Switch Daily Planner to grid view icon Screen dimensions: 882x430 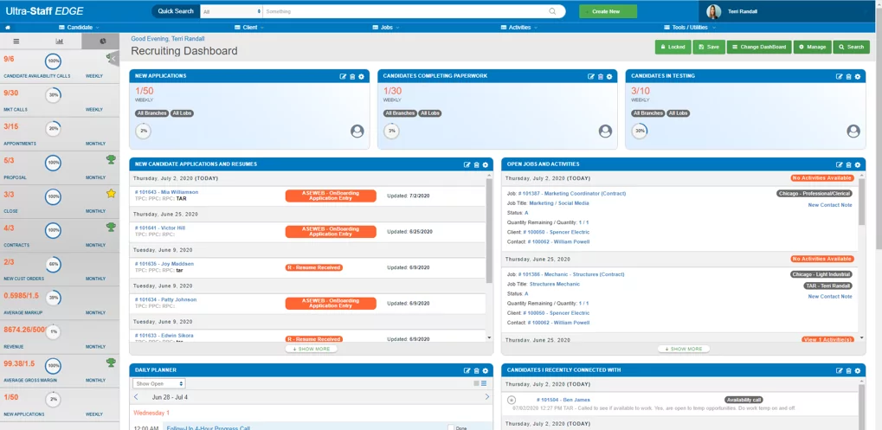coord(476,383)
